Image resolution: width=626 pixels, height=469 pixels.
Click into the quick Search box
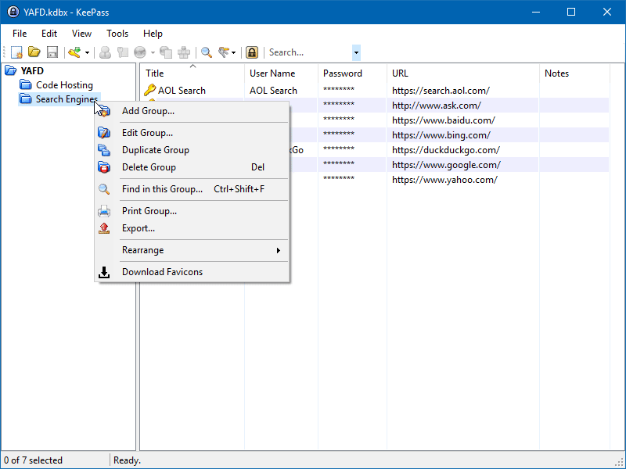(x=309, y=52)
